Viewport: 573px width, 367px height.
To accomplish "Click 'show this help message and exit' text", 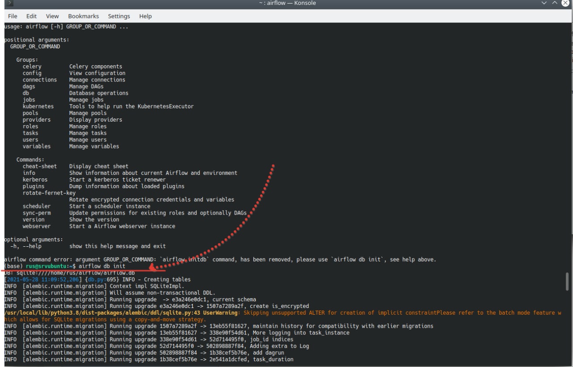I will (x=117, y=246).
